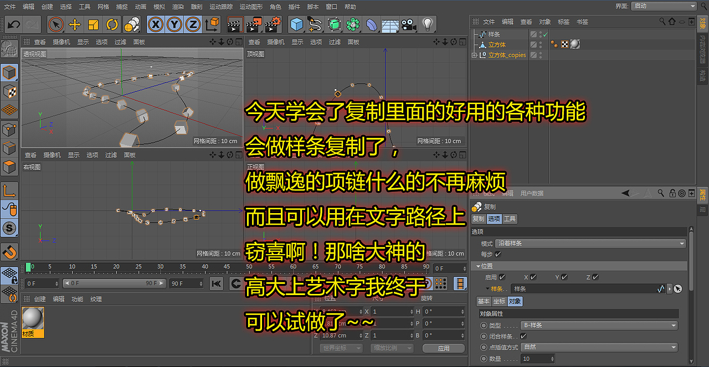Open material manager 创建 menu
This screenshot has width=709, height=367.
[40, 299]
